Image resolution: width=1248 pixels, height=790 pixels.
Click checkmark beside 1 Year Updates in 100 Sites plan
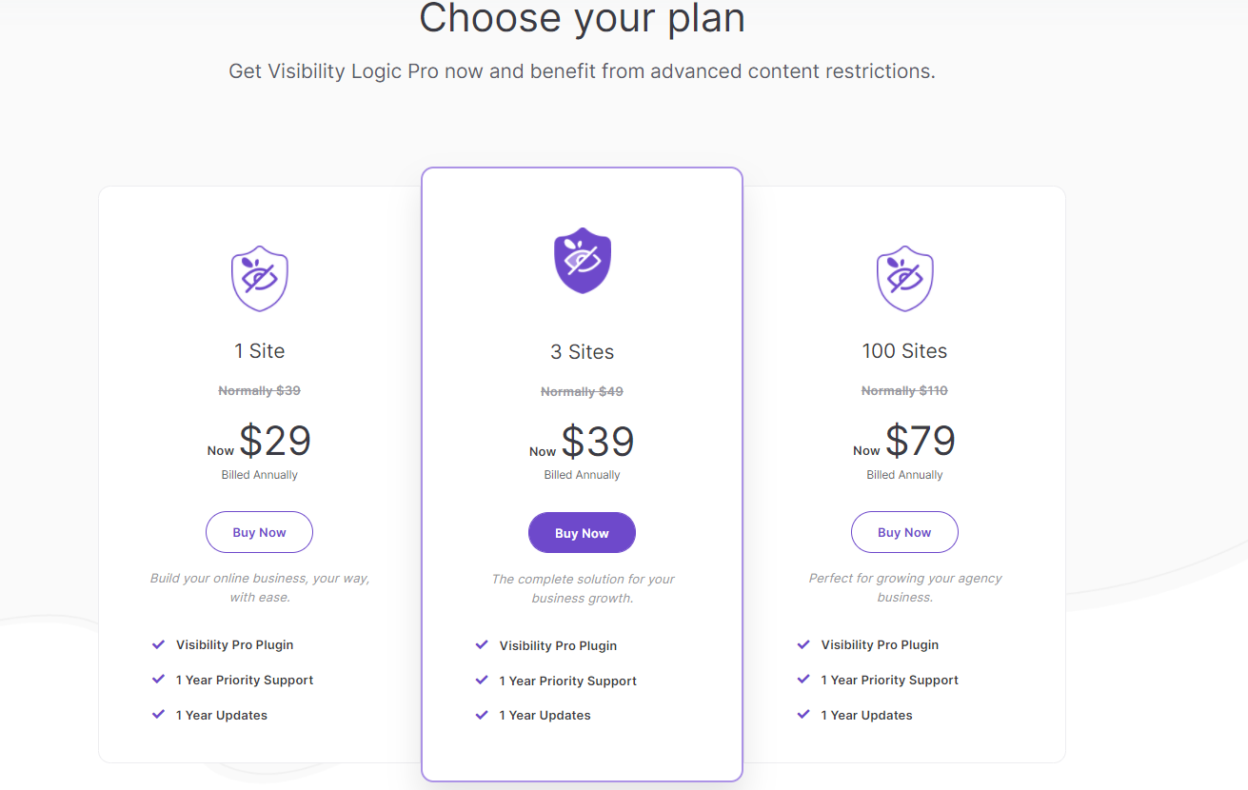point(803,715)
